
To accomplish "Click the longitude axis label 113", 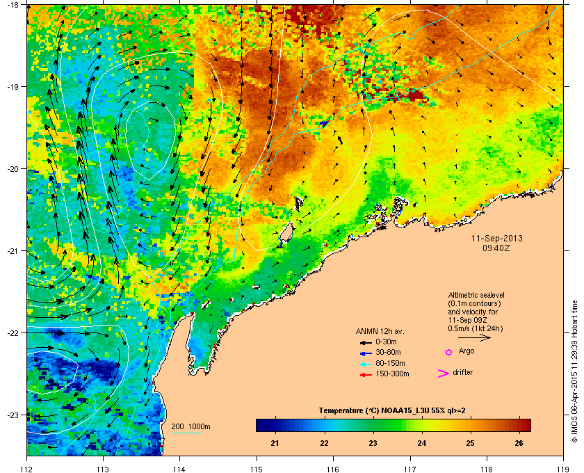I will tap(103, 470).
